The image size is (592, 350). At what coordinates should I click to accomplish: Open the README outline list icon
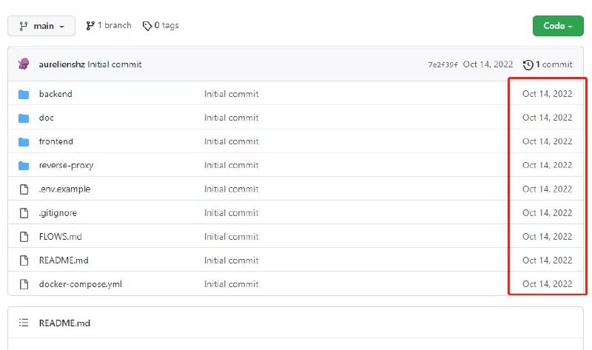24,323
